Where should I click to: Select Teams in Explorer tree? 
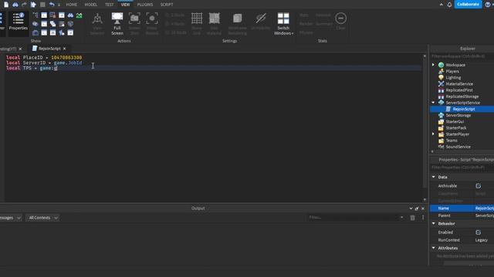[x=451, y=140]
